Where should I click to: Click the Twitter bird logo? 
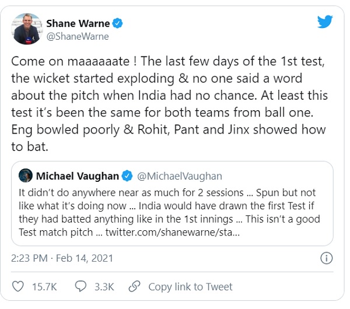coord(325,22)
